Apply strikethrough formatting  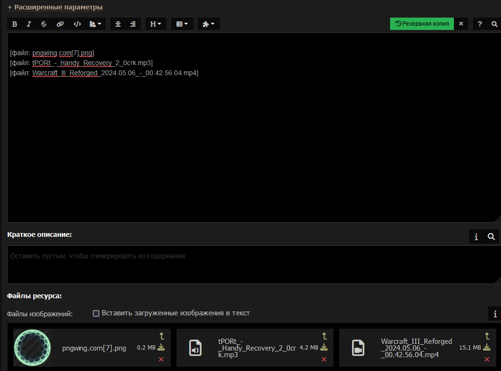click(x=44, y=24)
